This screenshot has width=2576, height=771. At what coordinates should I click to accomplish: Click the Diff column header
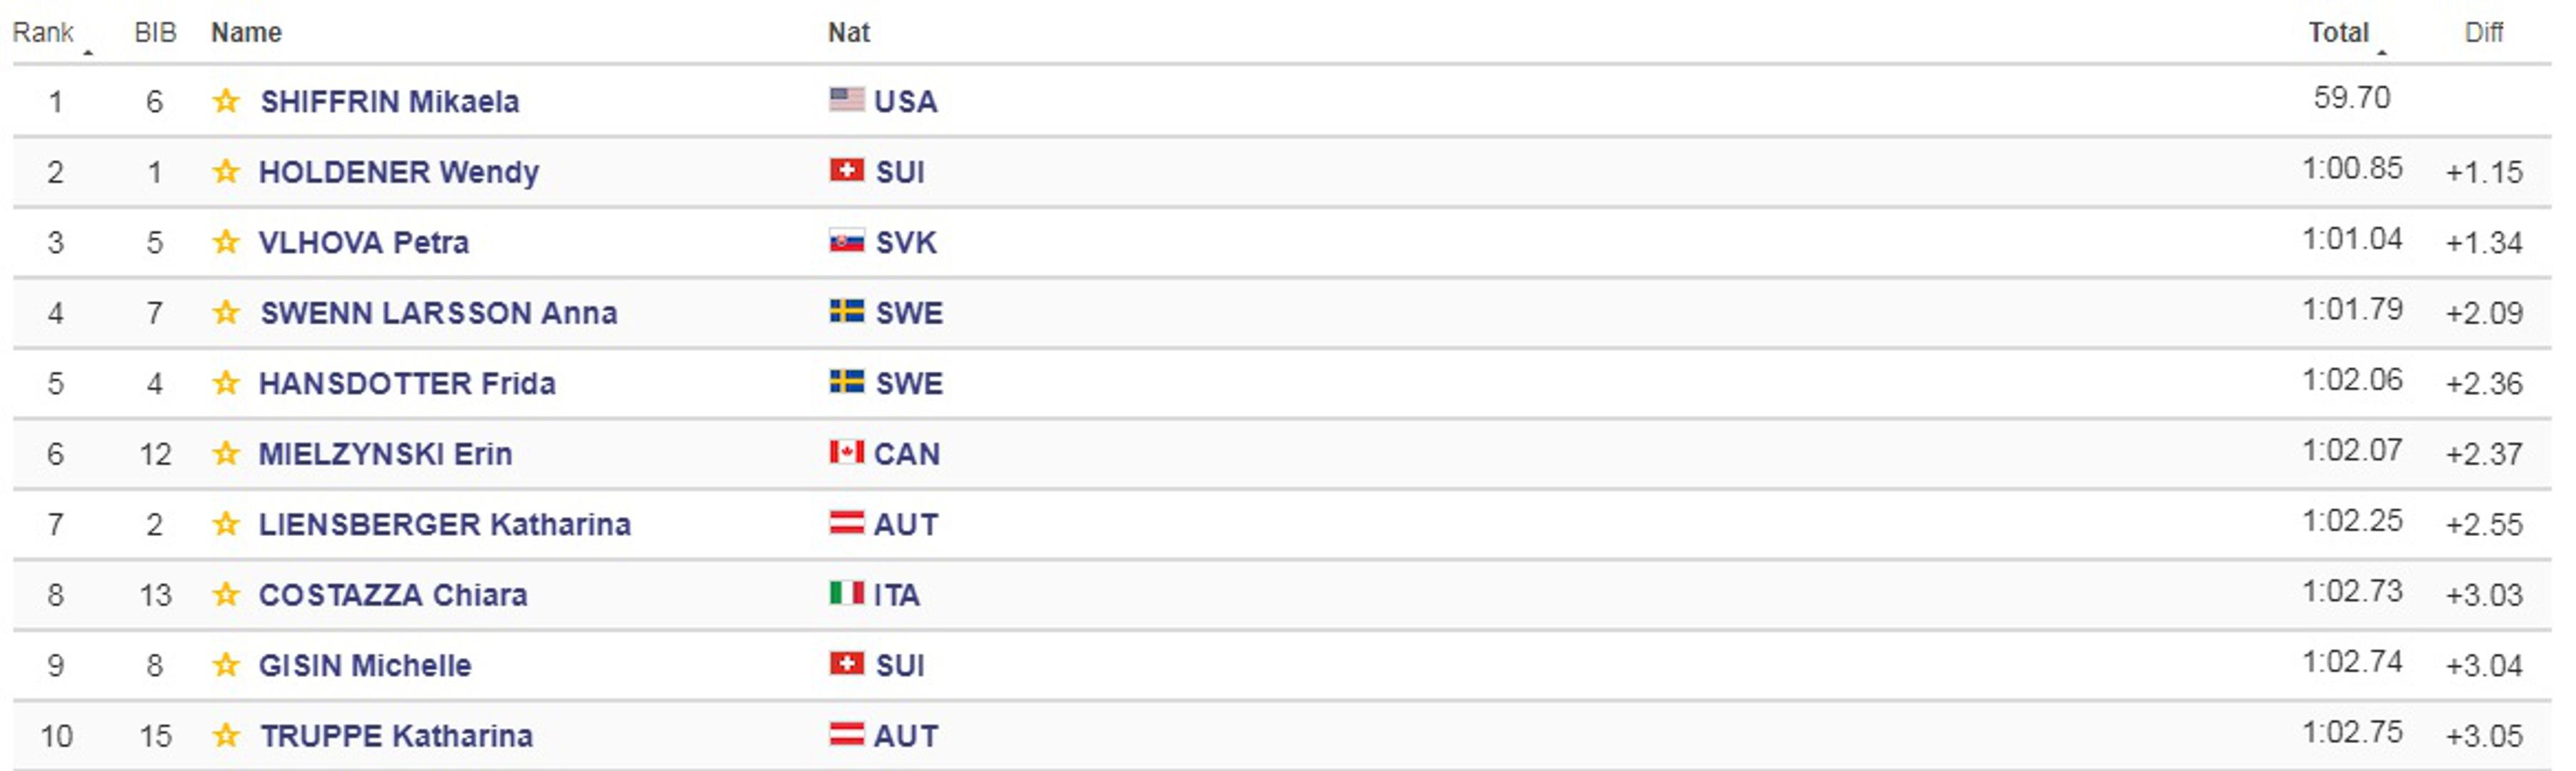pyautogui.click(x=2483, y=33)
